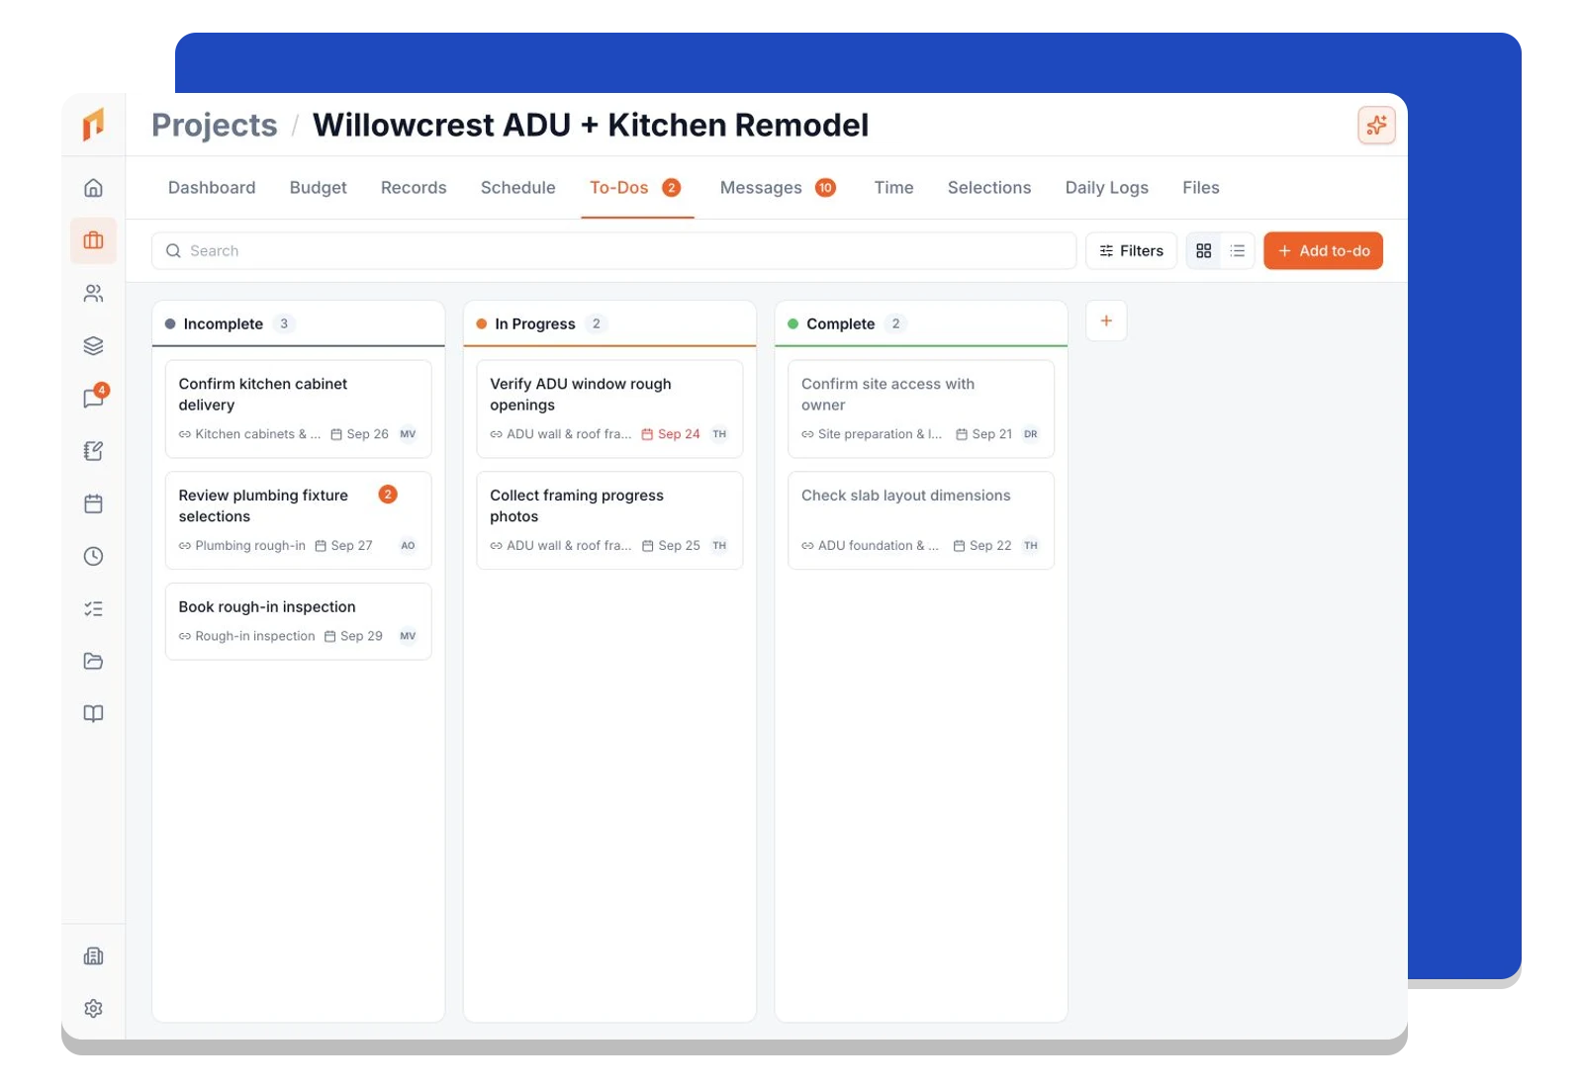Screen dimensions: 1583x1088
Task: Add a new column with plus button
Action: [1106, 320]
